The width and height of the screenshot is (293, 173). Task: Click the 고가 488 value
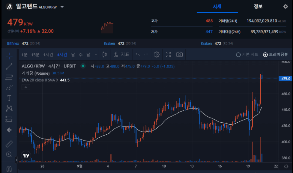coord(209,21)
